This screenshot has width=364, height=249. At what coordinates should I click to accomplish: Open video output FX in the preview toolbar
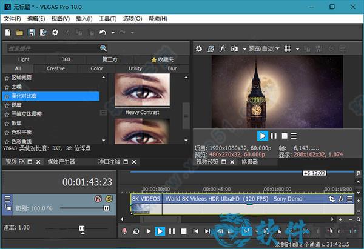223,48
